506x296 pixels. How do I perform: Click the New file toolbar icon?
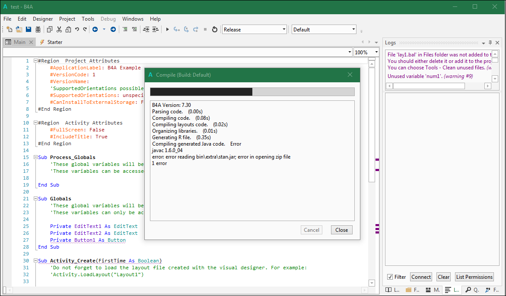[x=10, y=29]
